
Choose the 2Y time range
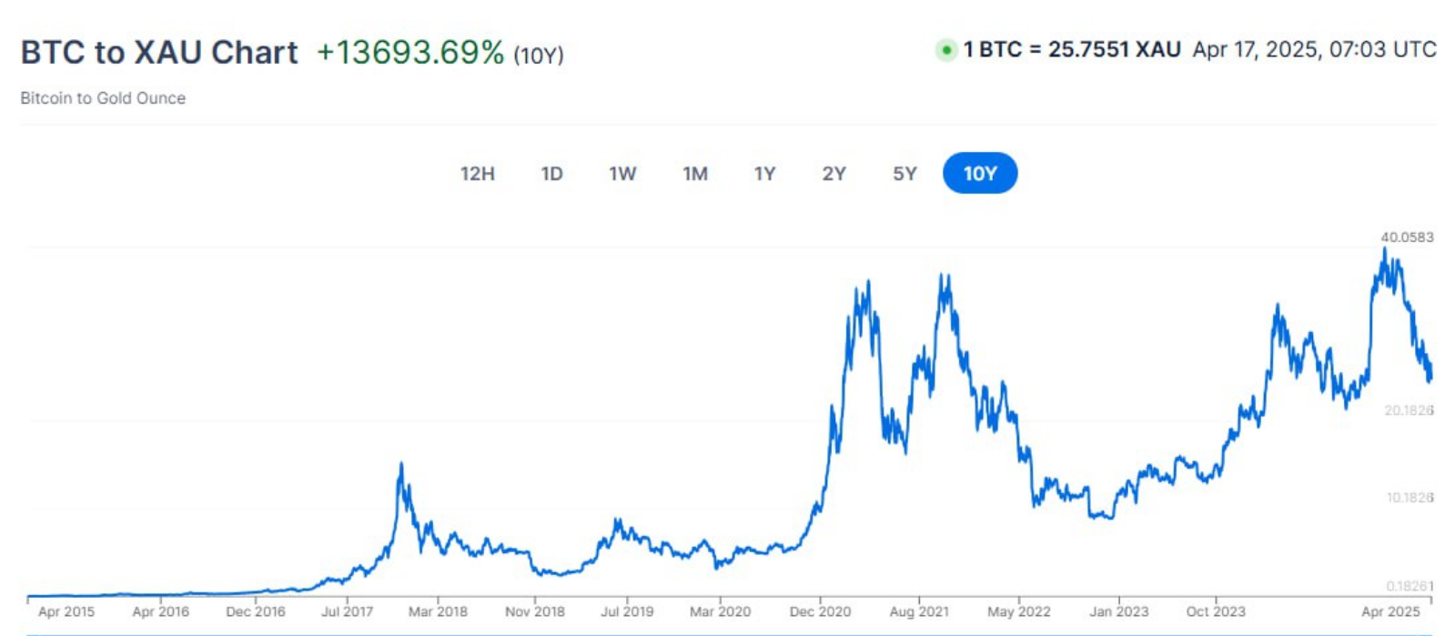click(834, 174)
